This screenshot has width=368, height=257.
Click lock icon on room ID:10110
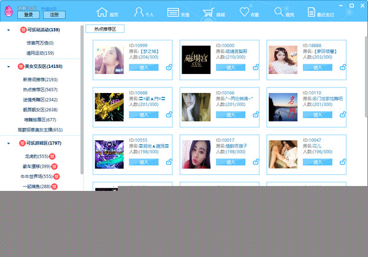pyautogui.click(x=343, y=114)
